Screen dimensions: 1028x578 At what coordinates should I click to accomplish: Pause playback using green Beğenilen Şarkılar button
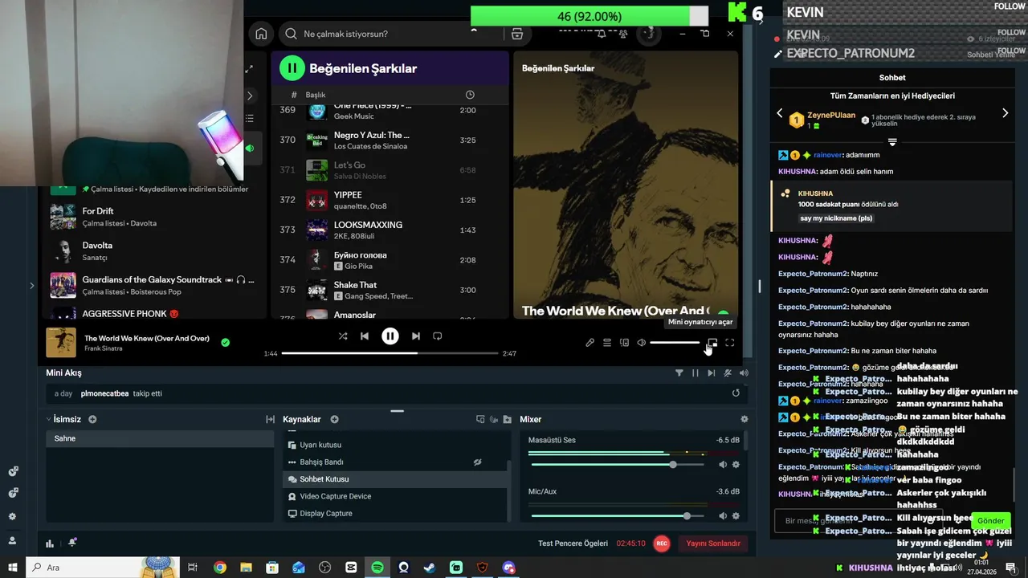coord(292,68)
